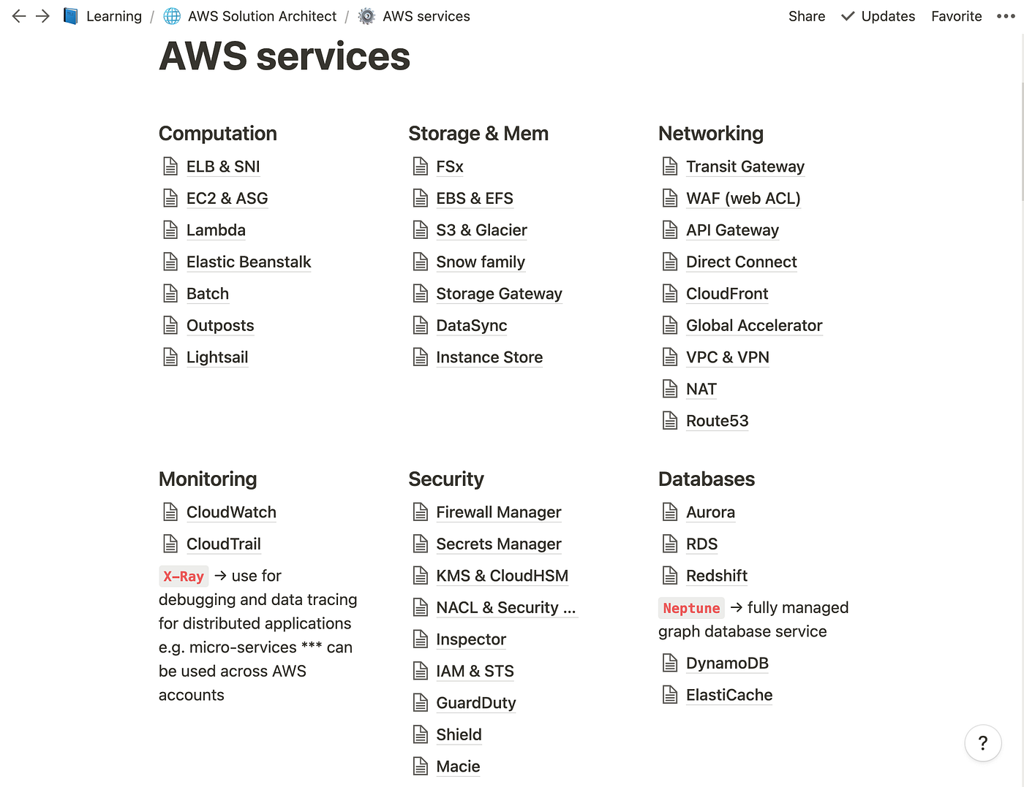This screenshot has height=787, width=1024.
Task: Click the globe icon beside AWS Solution Architect
Action: [172, 16]
